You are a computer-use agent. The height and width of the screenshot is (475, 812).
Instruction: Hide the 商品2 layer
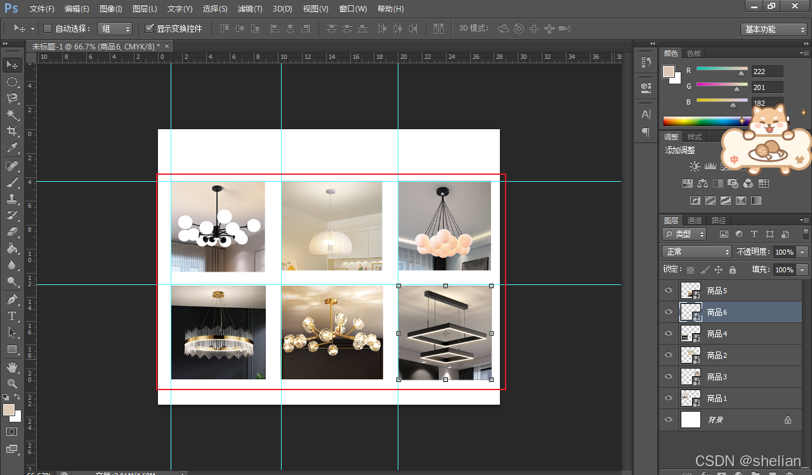pos(668,355)
